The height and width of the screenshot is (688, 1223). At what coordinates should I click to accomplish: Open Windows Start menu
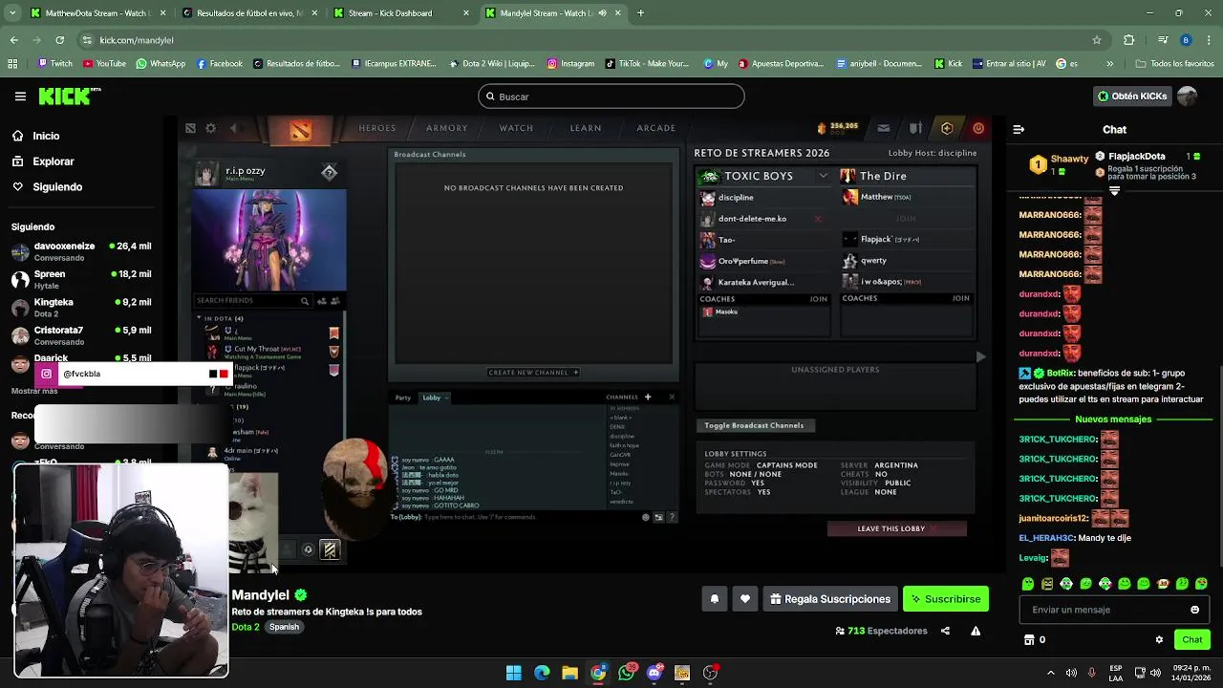coord(514,673)
